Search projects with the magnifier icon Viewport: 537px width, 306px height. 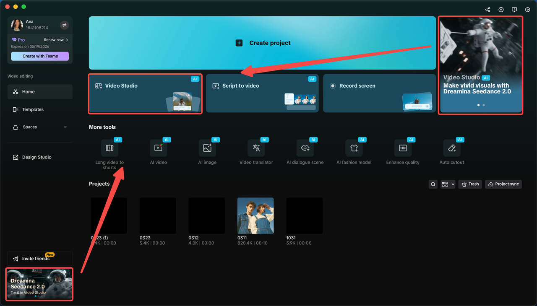pyautogui.click(x=433, y=184)
